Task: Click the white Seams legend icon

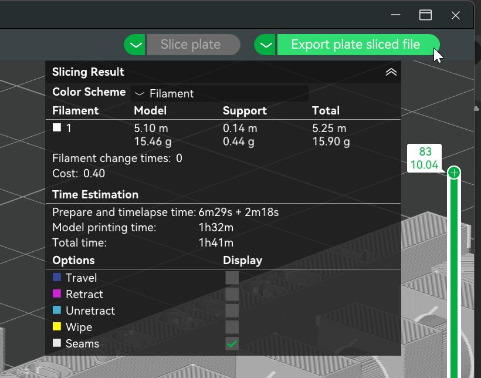Action: tap(56, 343)
